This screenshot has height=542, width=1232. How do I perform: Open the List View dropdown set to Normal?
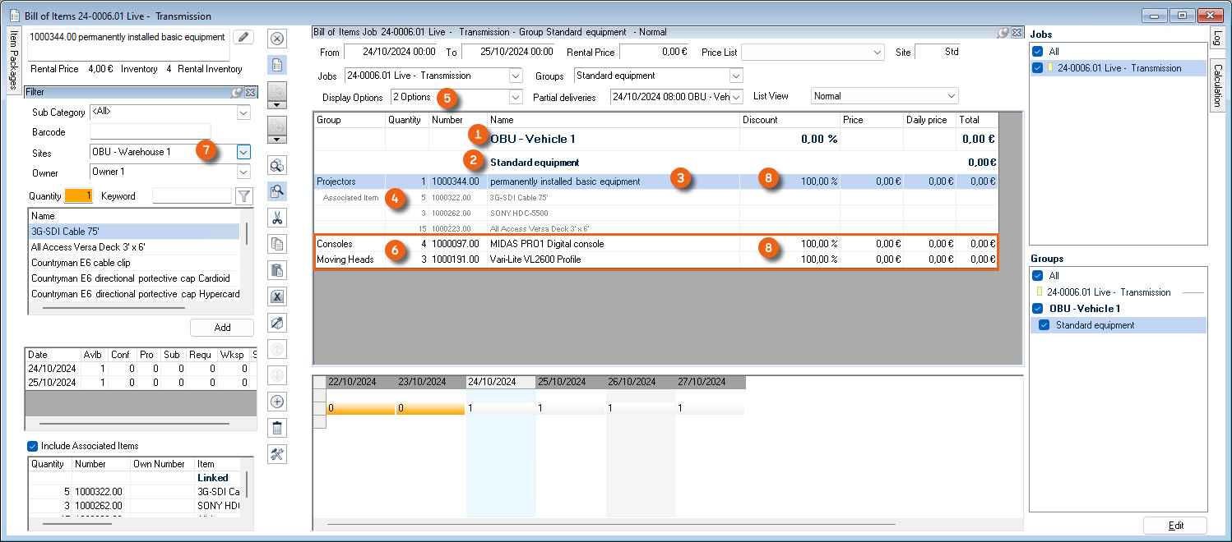tap(952, 96)
